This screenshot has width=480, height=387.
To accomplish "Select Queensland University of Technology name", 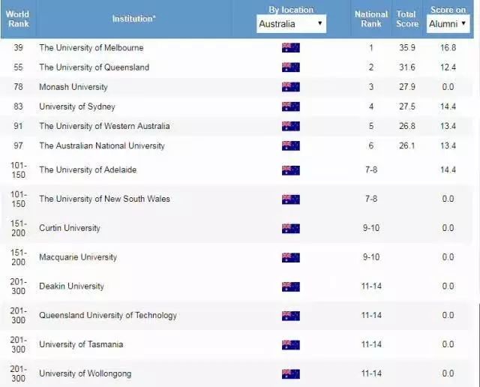I will tap(108, 315).
